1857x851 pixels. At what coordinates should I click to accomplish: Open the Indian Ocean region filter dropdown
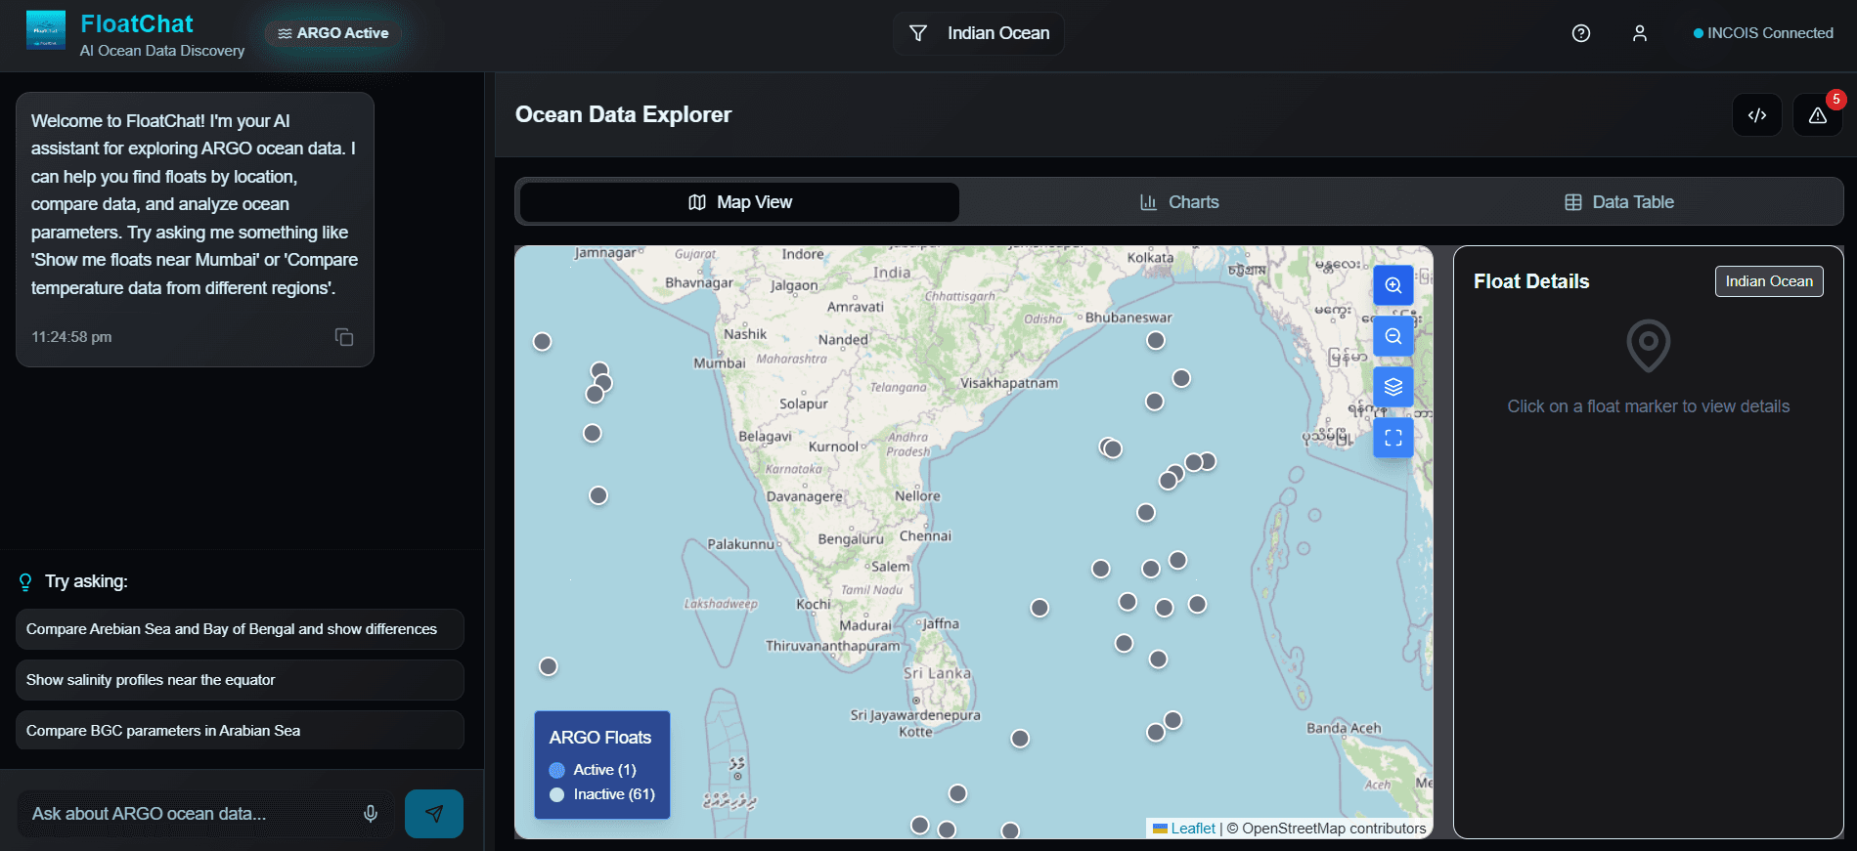point(979,33)
